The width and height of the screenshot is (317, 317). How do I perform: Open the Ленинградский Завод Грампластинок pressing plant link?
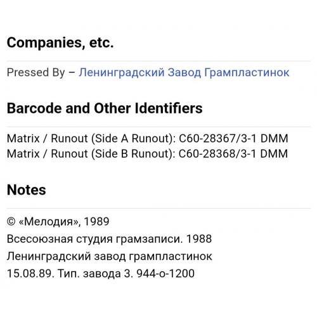pyautogui.click(x=184, y=72)
